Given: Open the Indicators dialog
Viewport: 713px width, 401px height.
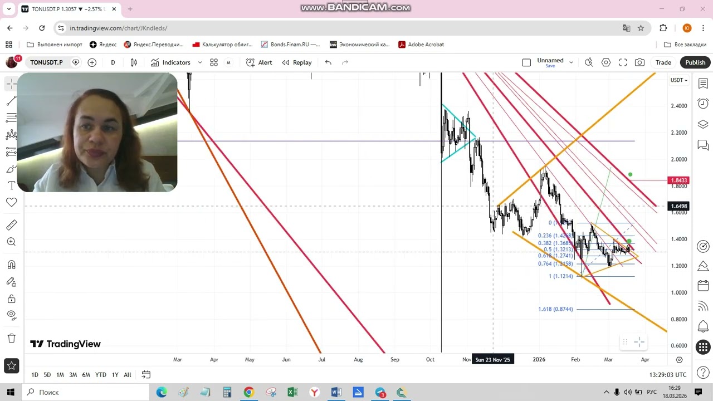Looking at the screenshot, I should (x=170, y=62).
